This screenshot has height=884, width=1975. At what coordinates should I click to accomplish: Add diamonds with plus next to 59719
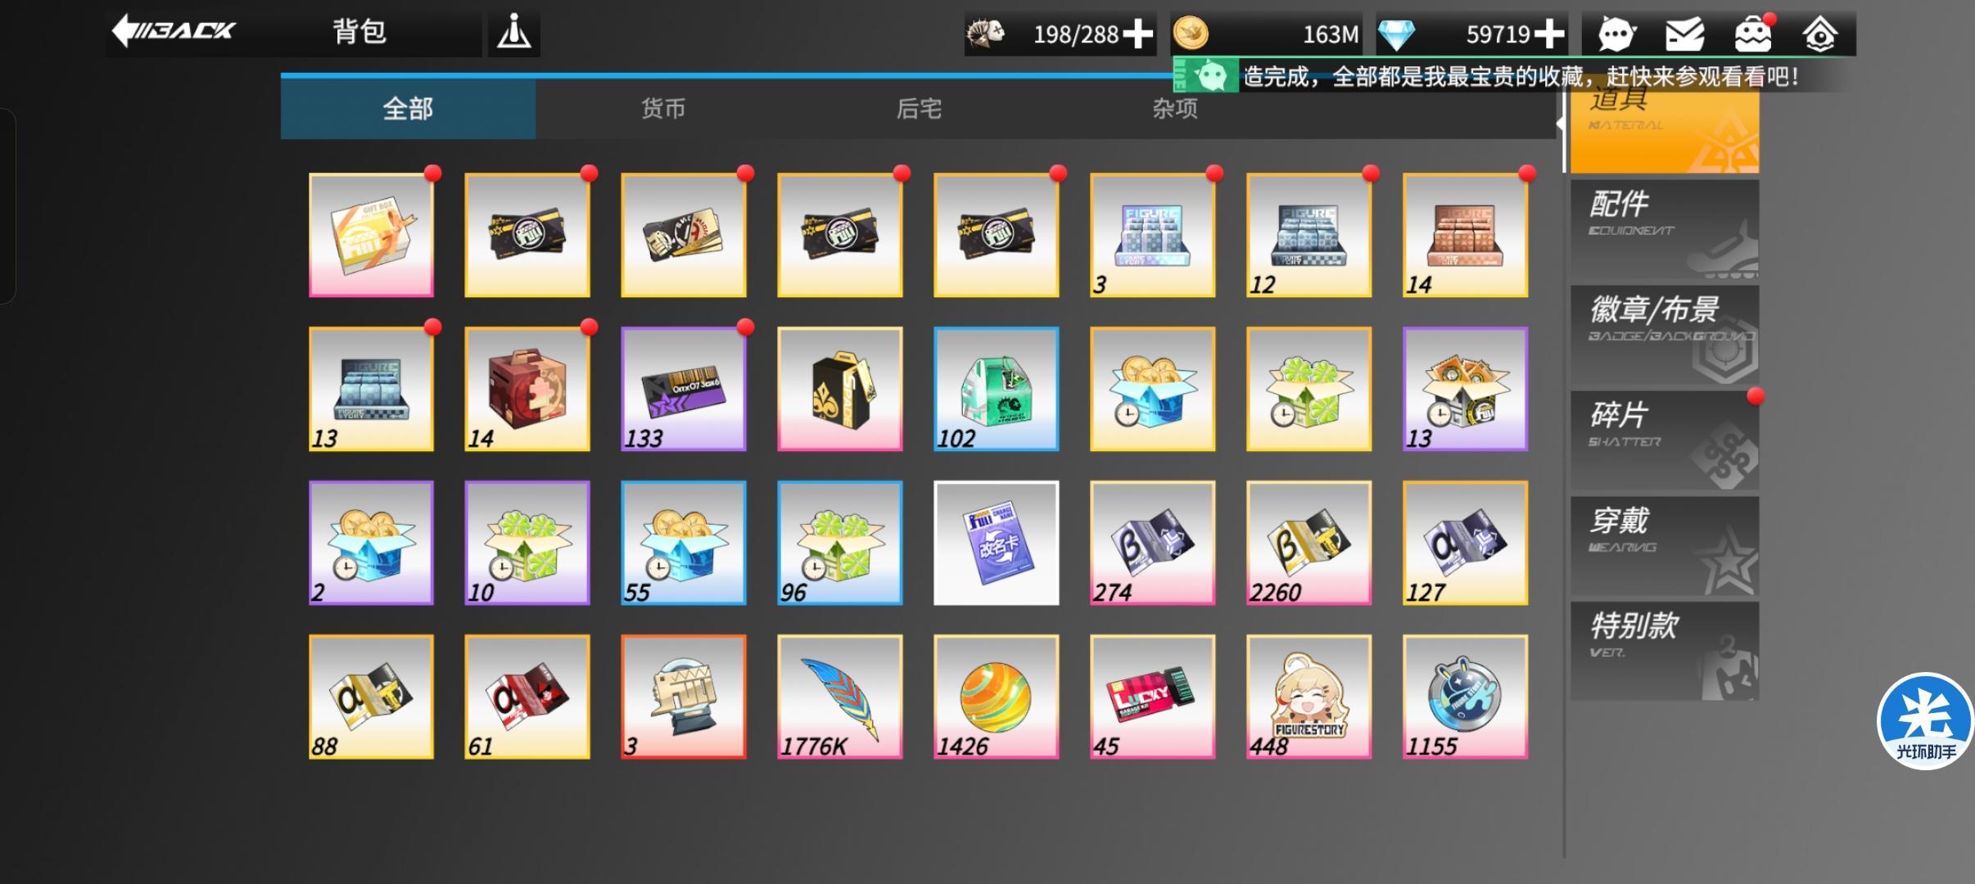click(x=1549, y=34)
